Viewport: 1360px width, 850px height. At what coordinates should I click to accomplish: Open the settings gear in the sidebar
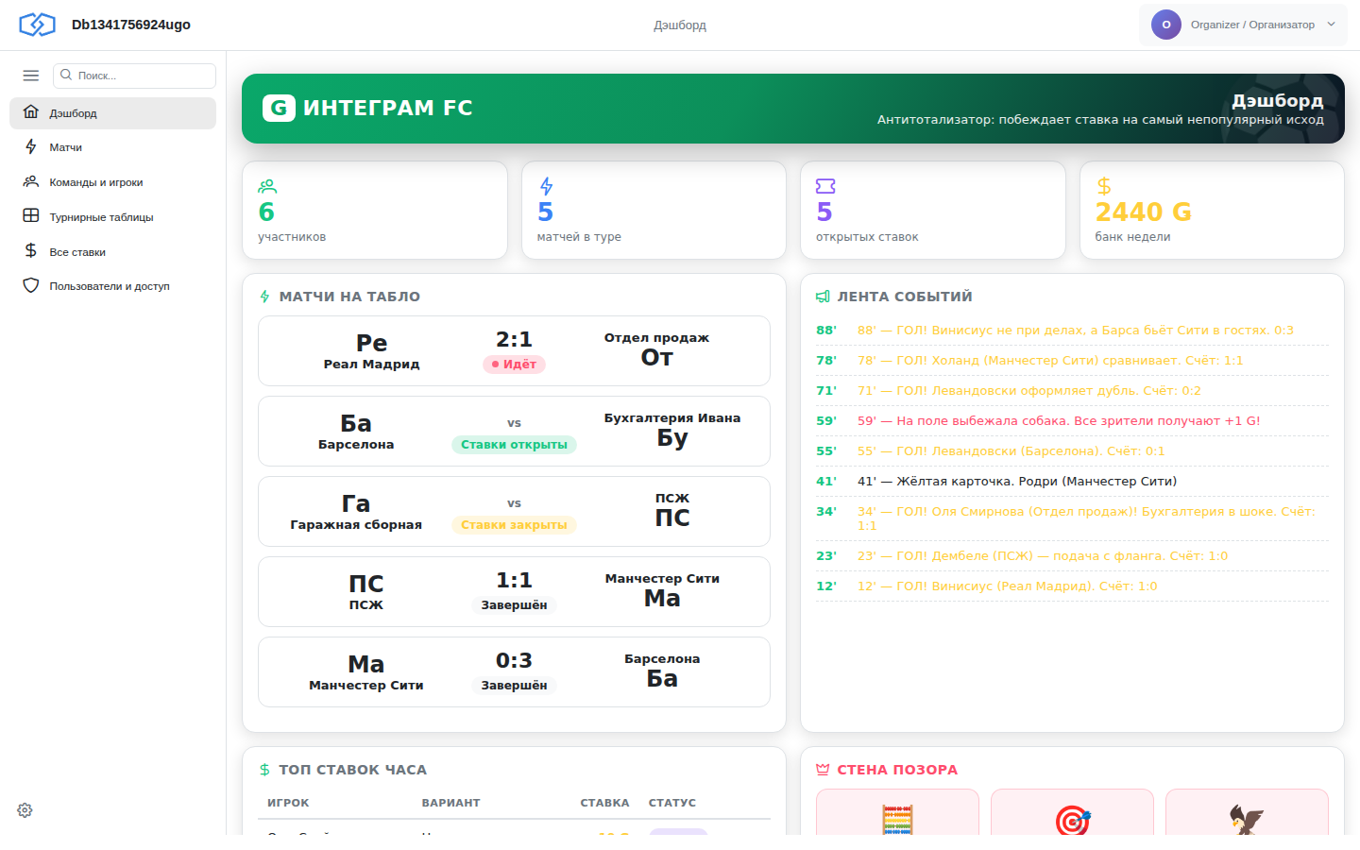[x=25, y=810]
